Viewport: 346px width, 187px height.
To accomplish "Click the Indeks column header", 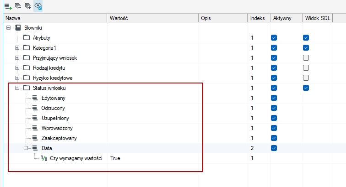I will click(x=259, y=18).
